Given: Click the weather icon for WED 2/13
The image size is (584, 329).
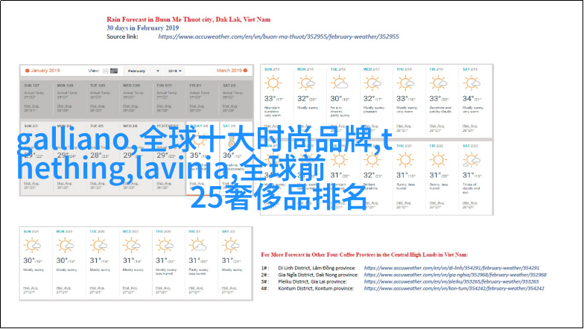Looking at the screenshot, I should 372,83.
